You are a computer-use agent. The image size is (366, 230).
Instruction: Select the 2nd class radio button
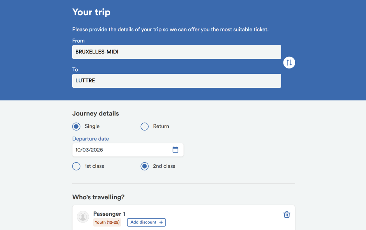(144, 167)
